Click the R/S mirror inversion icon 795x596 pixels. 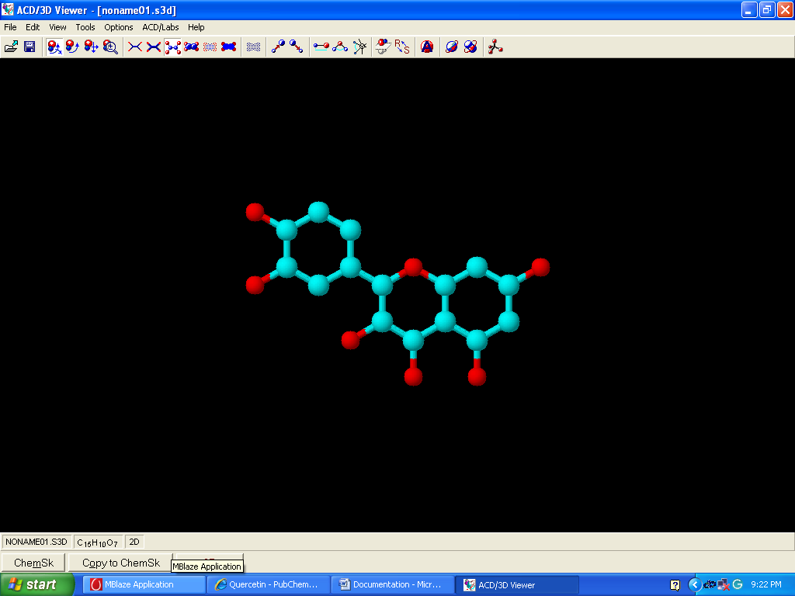[x=401, y=47]
